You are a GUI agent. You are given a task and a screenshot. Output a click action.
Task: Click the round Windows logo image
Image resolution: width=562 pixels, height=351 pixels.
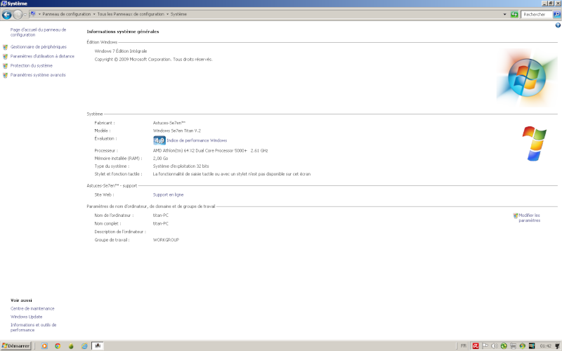coord(526,78)
